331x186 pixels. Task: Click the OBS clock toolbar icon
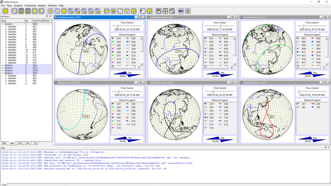click(x=70, y=11)
